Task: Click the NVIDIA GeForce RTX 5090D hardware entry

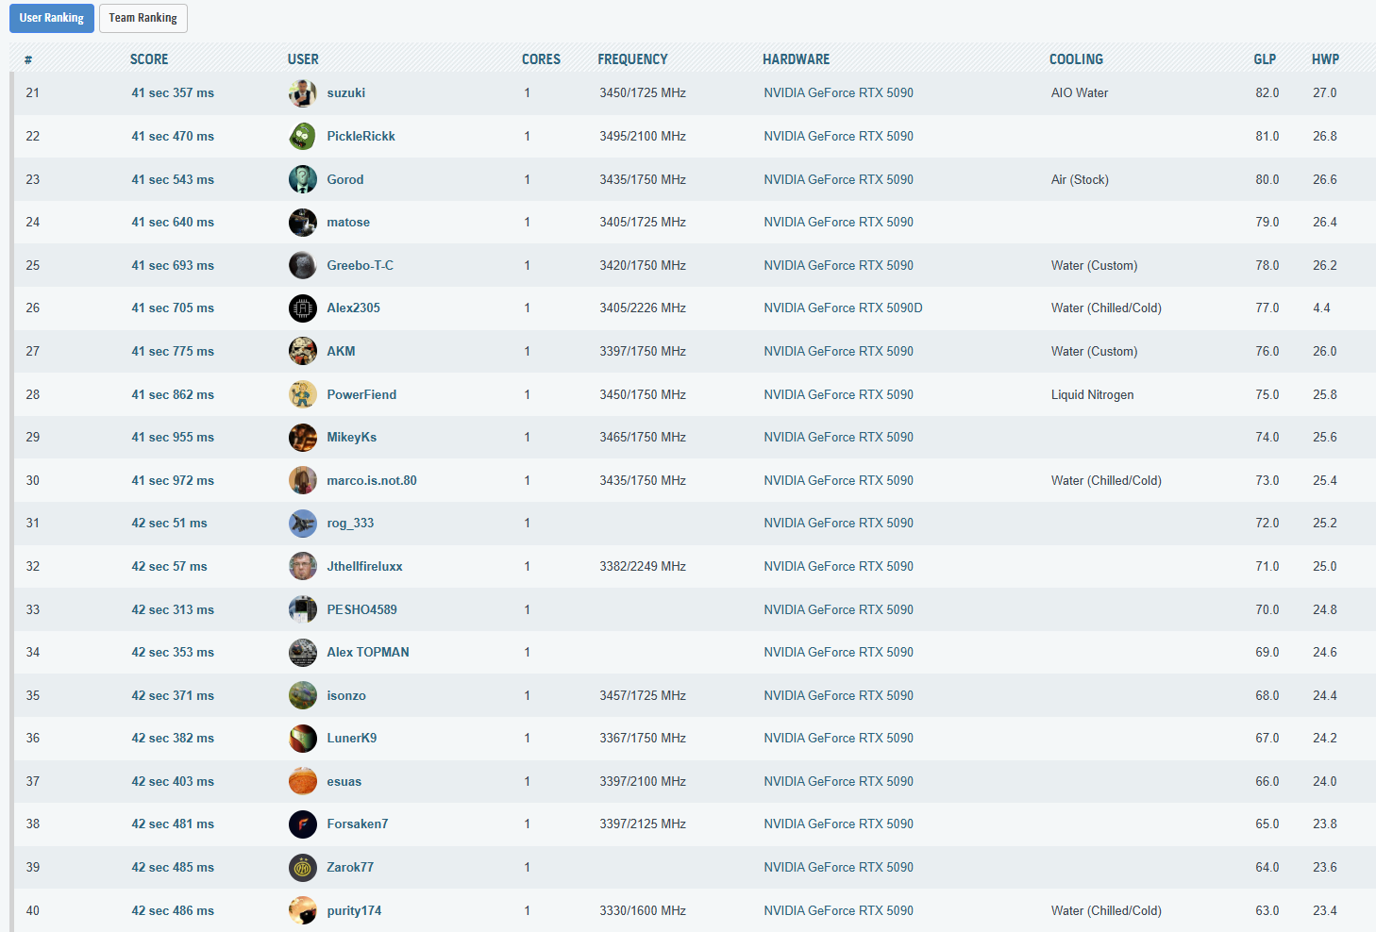Action: click(843, 308)
